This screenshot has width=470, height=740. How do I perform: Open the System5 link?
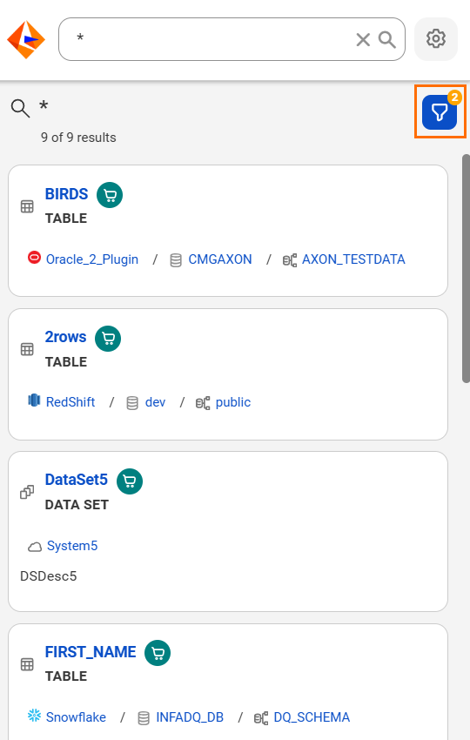point(72,546)
